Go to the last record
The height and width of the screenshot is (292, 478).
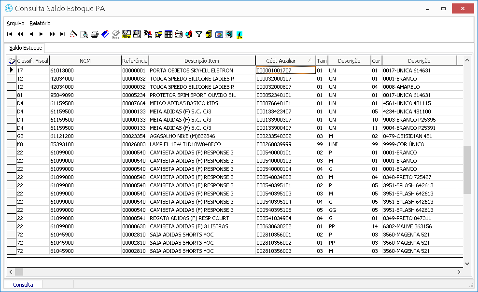(62, 34)
